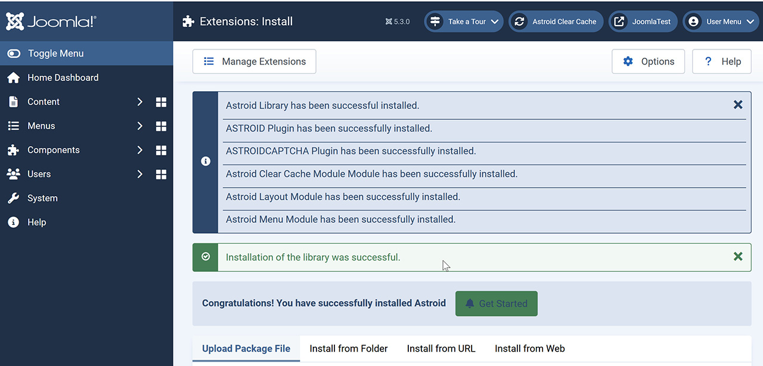Open the User Menu dropdown
This screenshot has height=366, width=763.
720,21
